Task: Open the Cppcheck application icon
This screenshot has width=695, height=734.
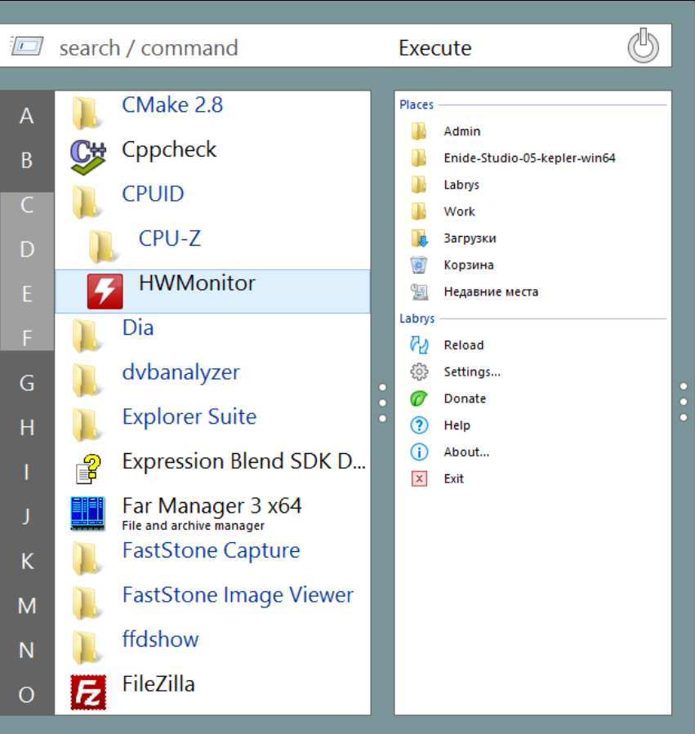Action: click(87, 157)
